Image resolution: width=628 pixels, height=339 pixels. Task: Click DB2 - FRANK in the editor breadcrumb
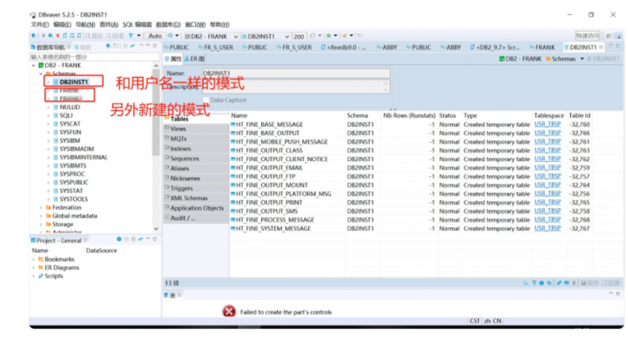[520, 59]
